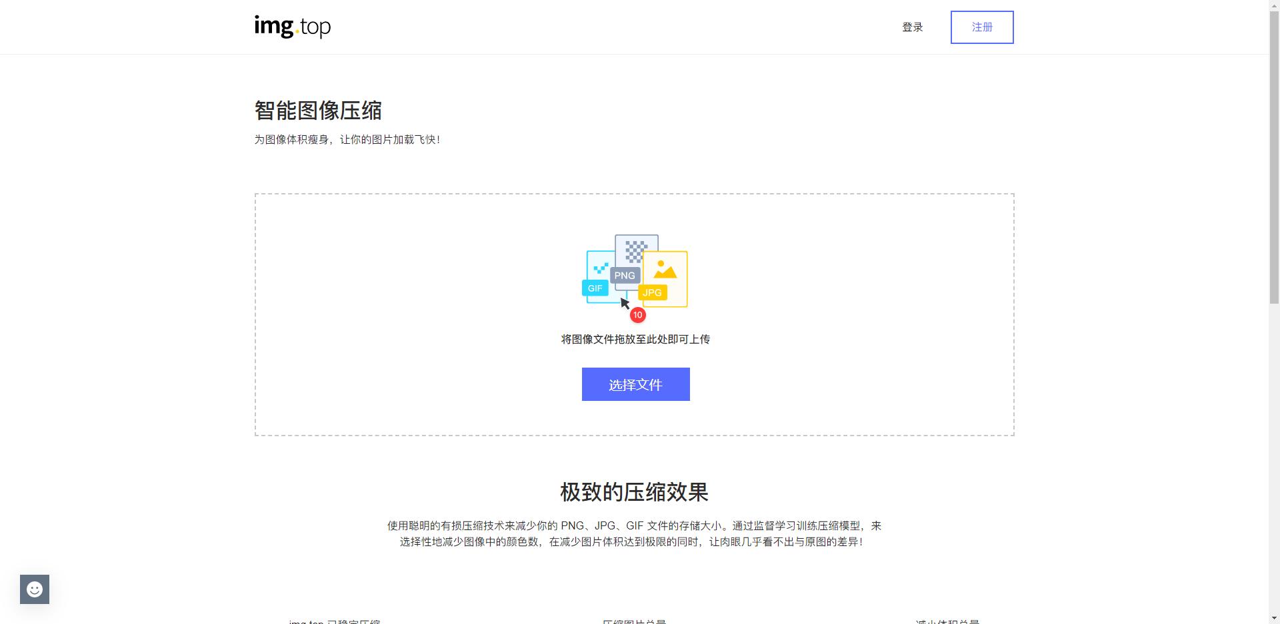Open the feedback smiley icon
The width and height of the screenshot is (1280, 624).
34,589
